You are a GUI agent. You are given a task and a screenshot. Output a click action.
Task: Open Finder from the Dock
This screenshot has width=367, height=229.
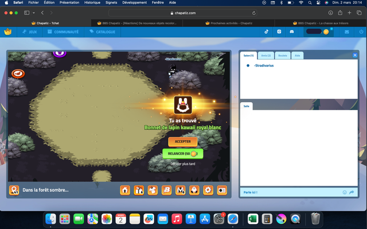pos(51,219)
